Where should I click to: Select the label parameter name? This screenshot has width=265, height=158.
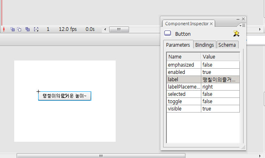pos(184,80)
